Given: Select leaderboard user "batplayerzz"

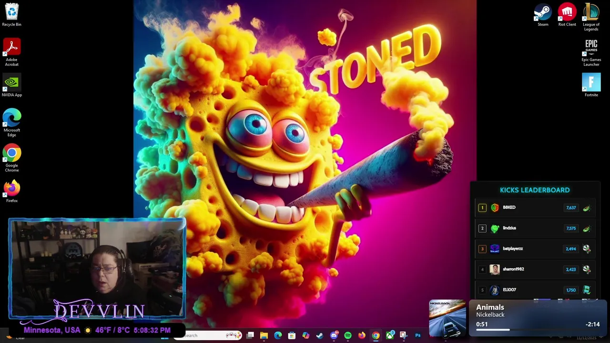Looking at the screenshot, I should [513, 248].
